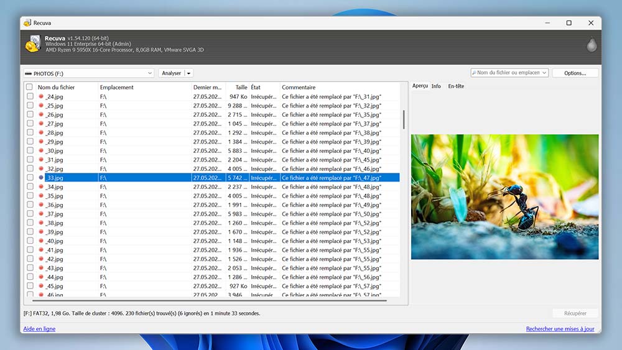Click the 9 288 size cell of _25.jpg
Image resolution: width=622 pixels, height=350 pixels.
click(x=237, y=106)
